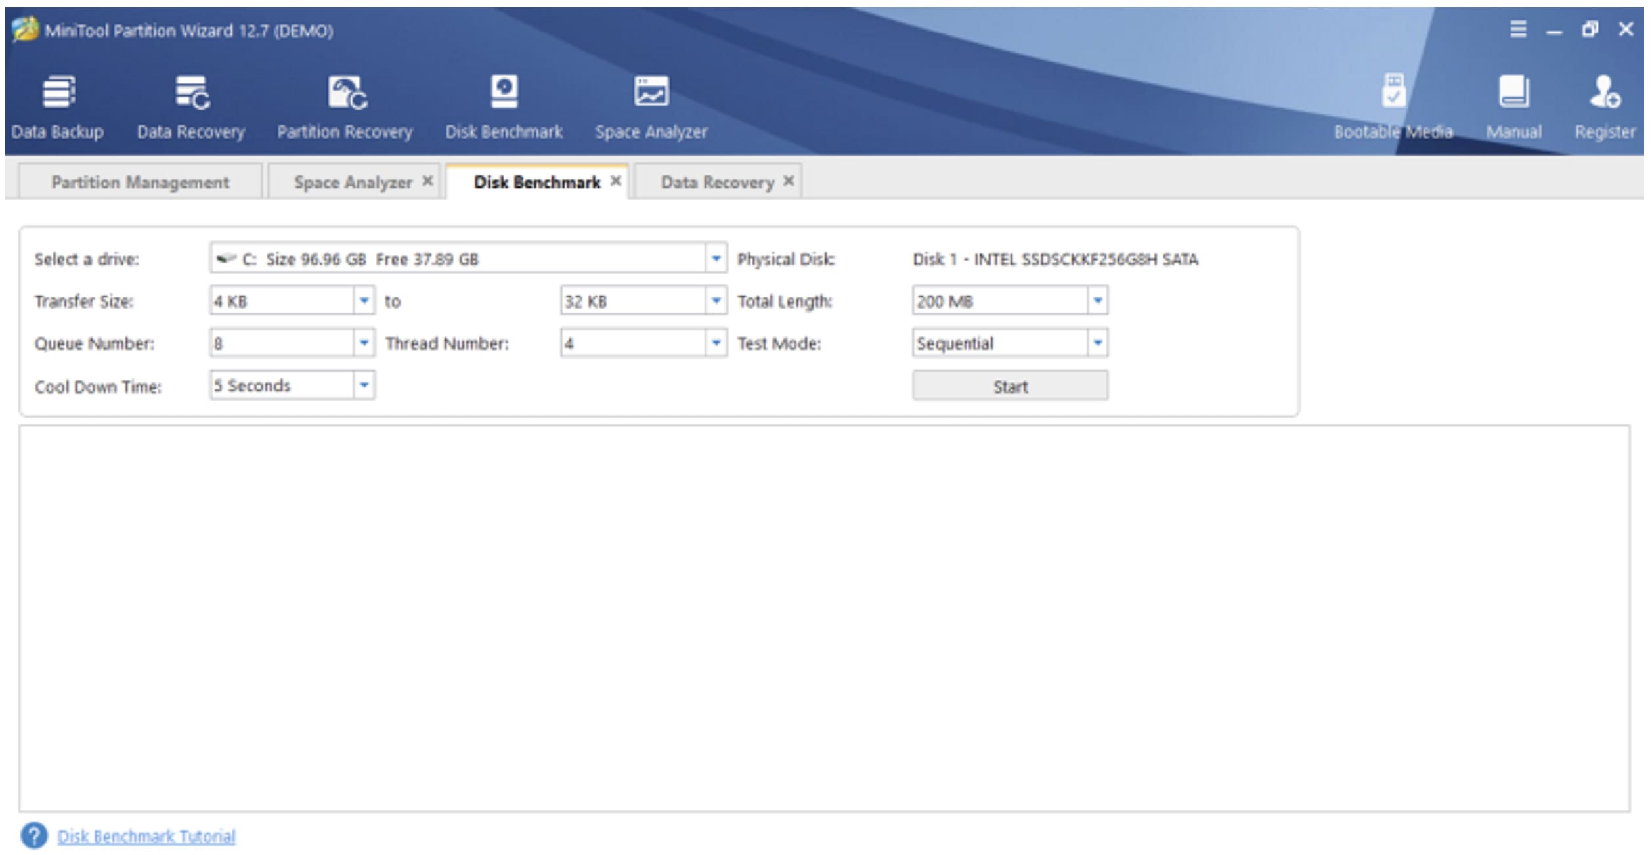1652x855 pixels.
Task: Expand the Test Mode Sequential dropdown
Action: [x=1097, y=343]
